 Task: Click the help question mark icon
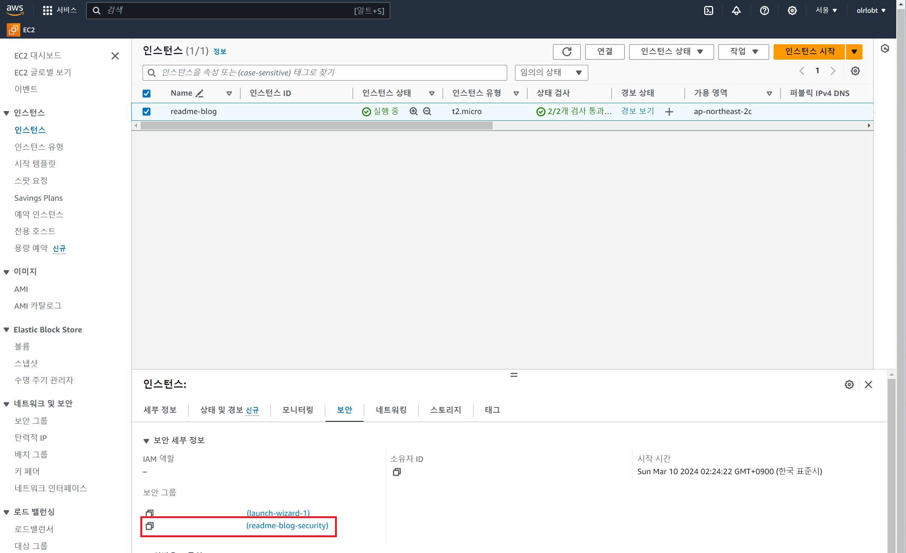click(x=764, y=11)
